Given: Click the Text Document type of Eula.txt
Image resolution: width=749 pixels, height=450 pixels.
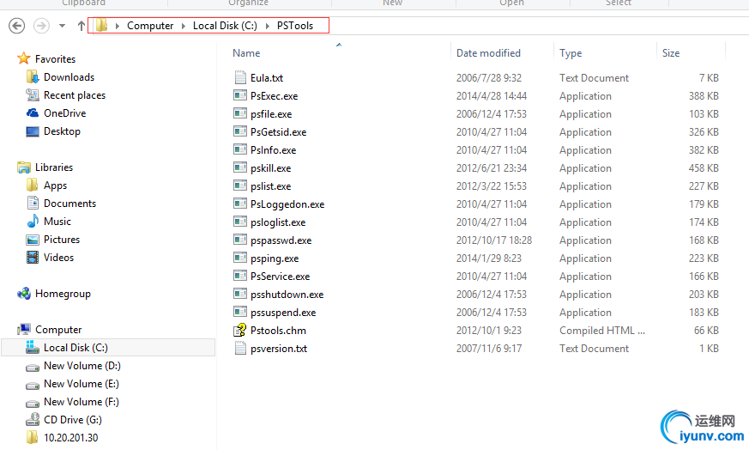Looking at the screenshot, I should click(594, 78).
